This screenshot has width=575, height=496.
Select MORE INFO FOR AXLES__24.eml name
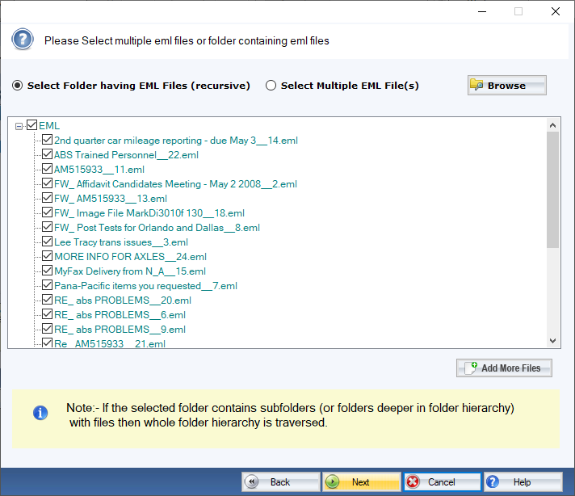pyautogui.click(x=130, y=257)
